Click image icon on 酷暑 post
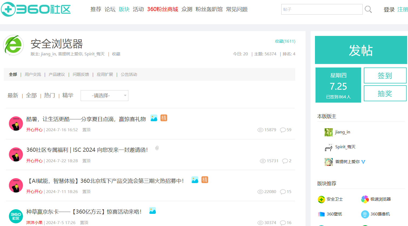The image size is (408, 226). click(154, 118)
